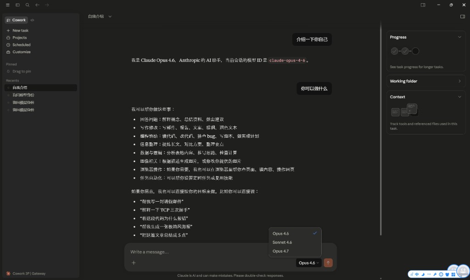Go back with the left arrow

37,5
